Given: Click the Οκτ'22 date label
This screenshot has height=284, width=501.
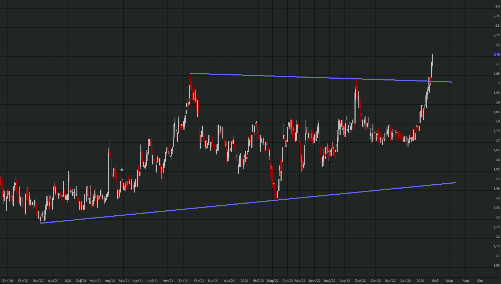Looking at the screenshot, I should pyautogui.click(x=376, y=281).
